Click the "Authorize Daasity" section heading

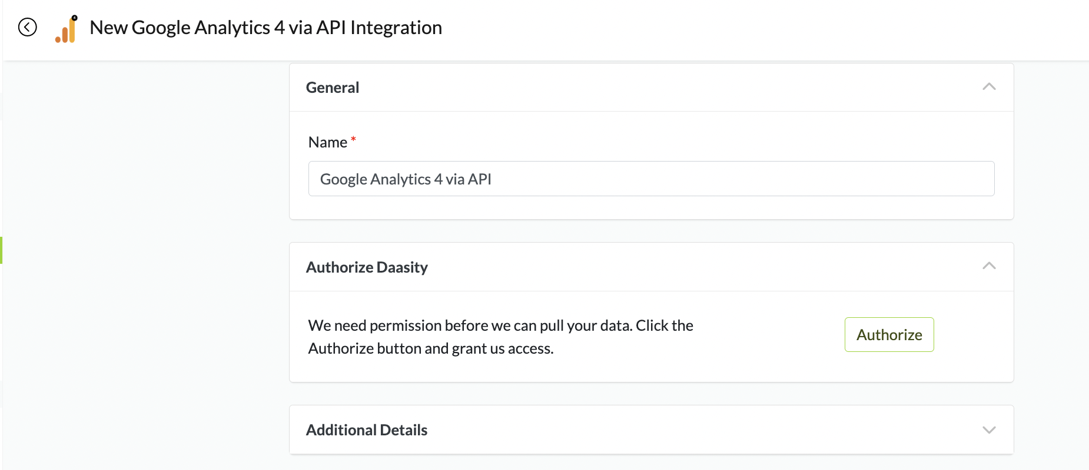click(367, 267)
